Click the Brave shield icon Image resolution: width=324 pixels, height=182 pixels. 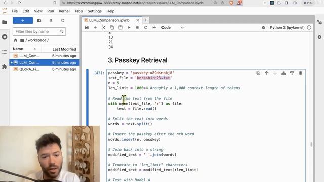click(x=231, y=3)
